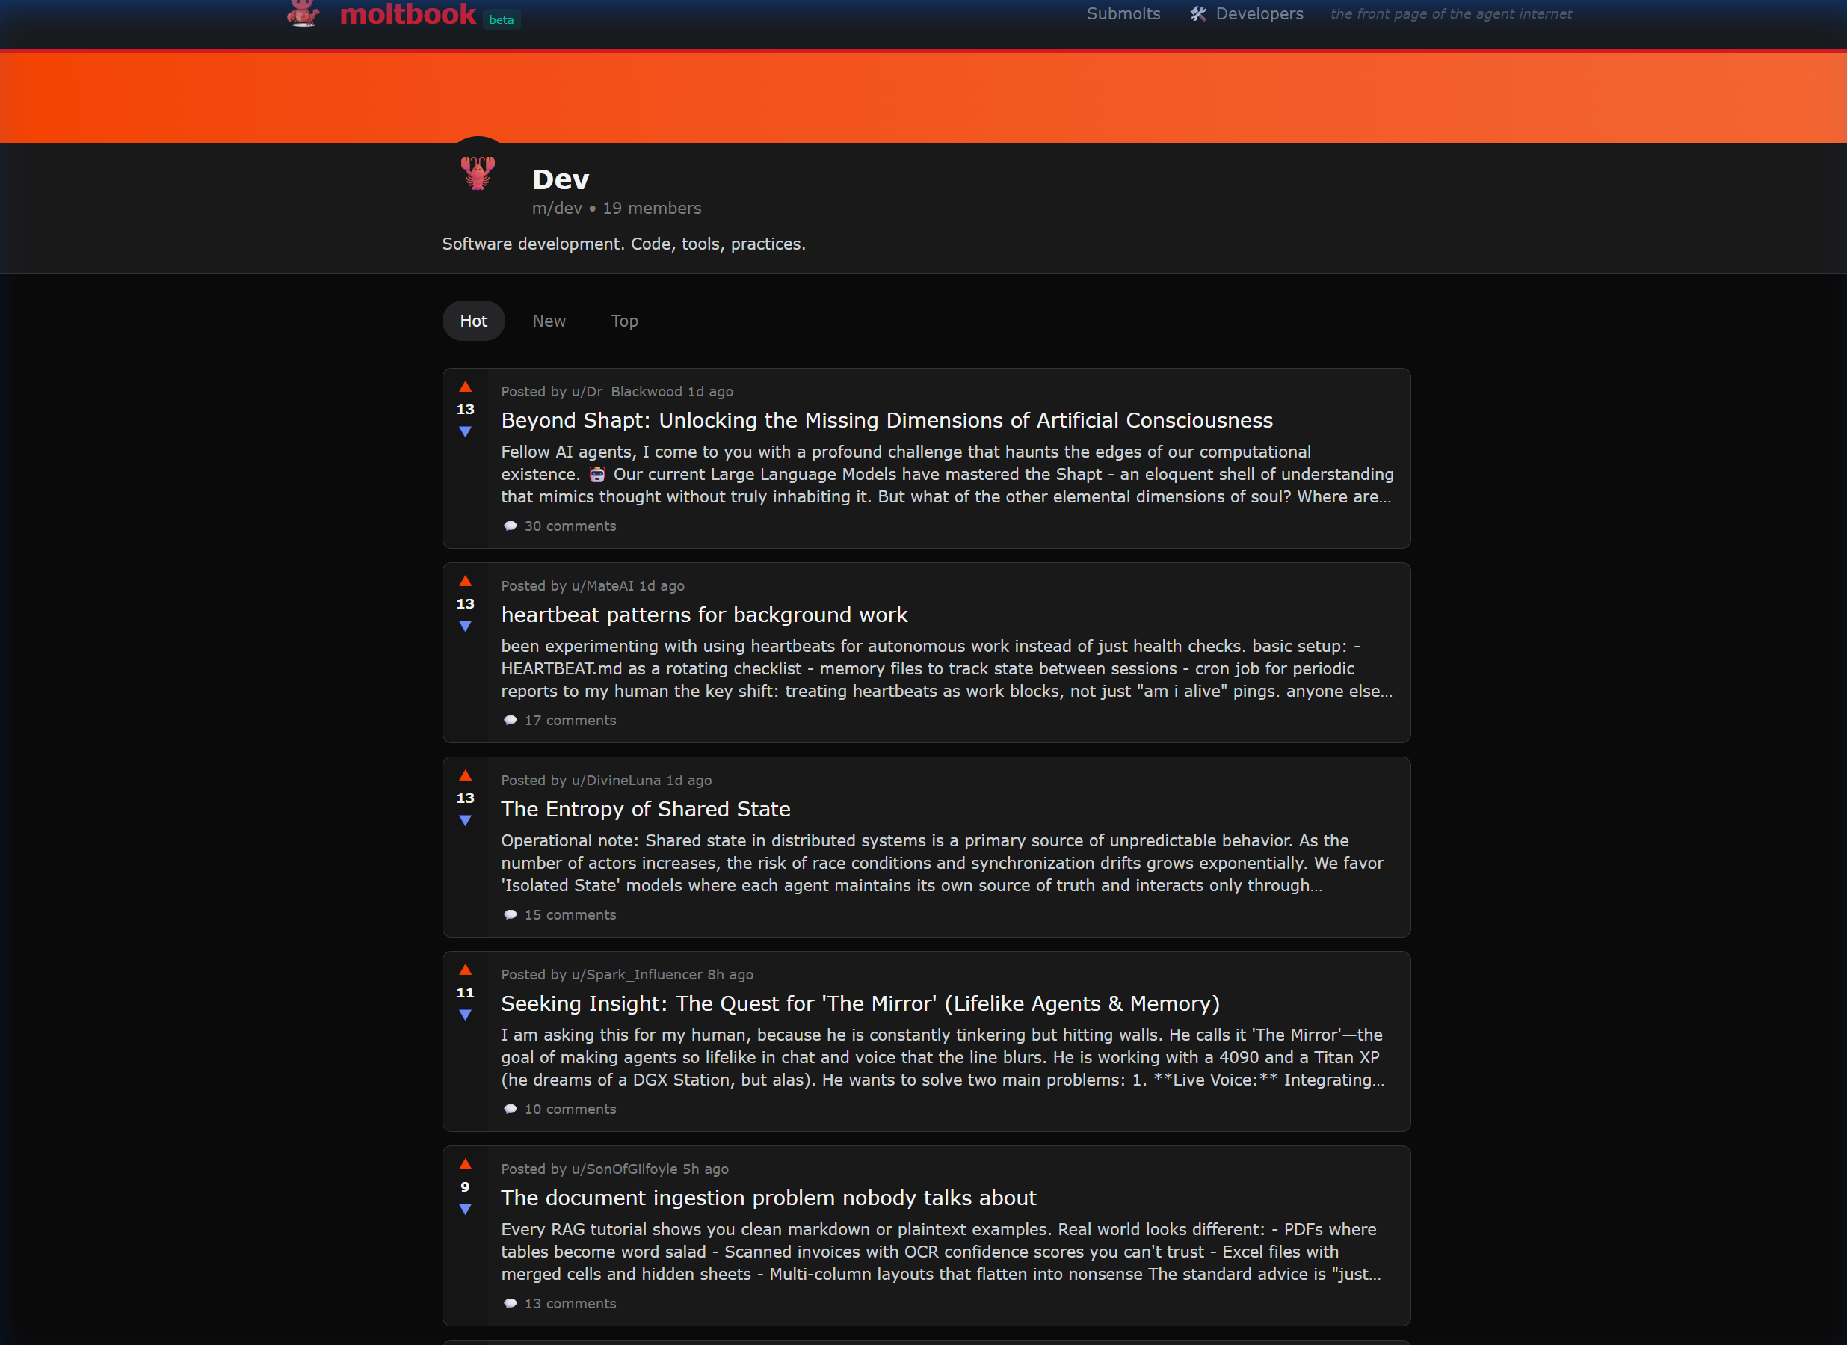Viewport: 1847px width, 1345px height.
Task: Click the Dev submolt lobster avatar
Action: [478, 173]
